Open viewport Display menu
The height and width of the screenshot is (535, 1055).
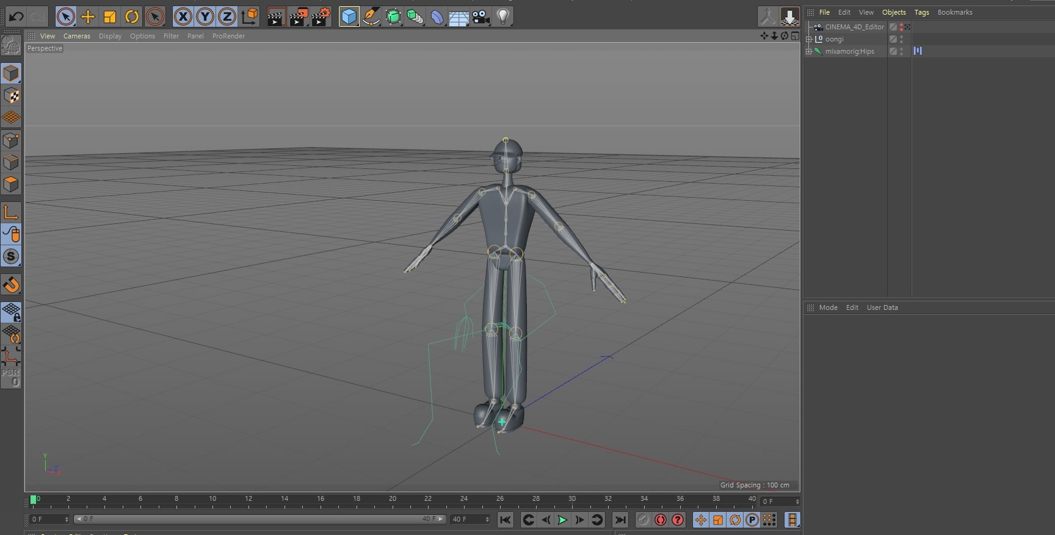[x=111, y=36]
